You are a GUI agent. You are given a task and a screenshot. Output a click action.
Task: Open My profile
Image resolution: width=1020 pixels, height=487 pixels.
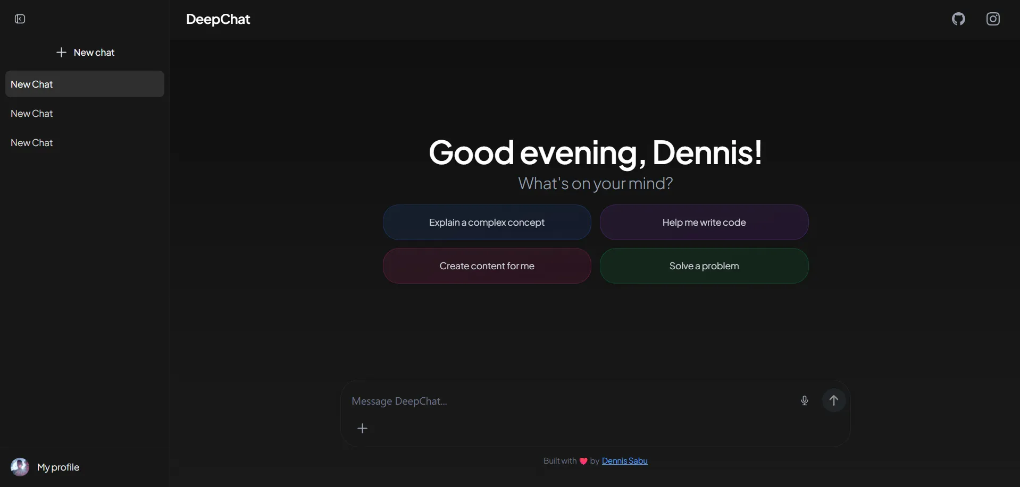(58, 467)
